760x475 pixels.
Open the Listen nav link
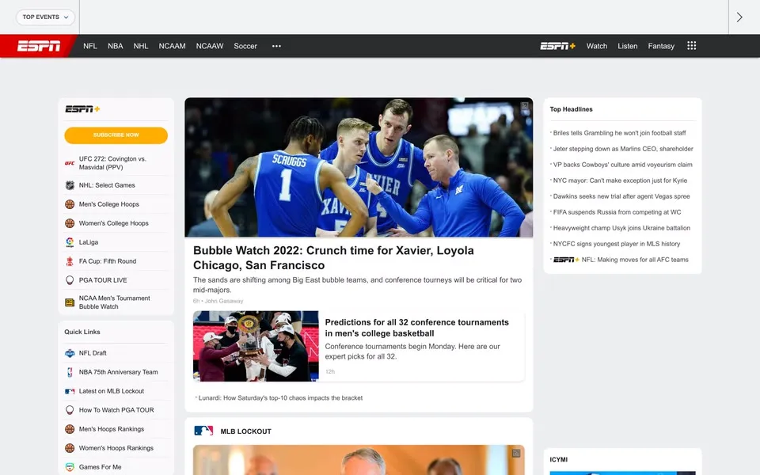(627, 46)
